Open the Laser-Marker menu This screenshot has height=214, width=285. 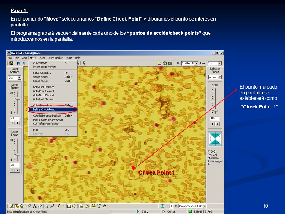(55, 58)
